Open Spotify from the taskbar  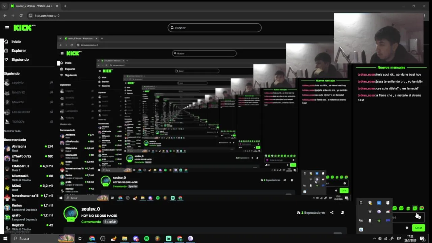(146, 239)
